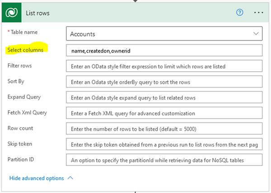271x193 pixels.
Task: Click the Hide advanced options link
Action: 37,178
